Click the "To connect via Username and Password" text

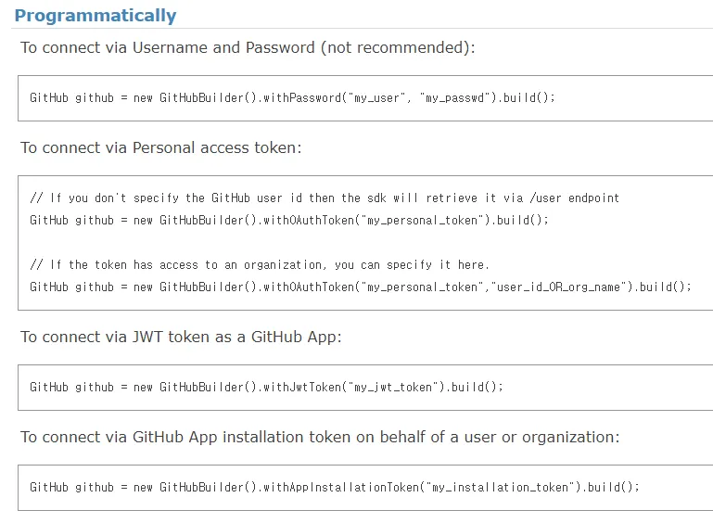coord(168,47)
